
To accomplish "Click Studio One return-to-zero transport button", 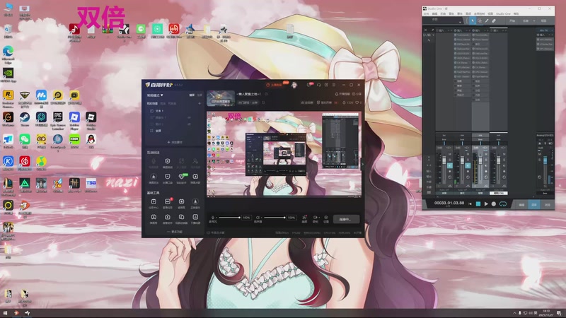I will click(470, 204).
